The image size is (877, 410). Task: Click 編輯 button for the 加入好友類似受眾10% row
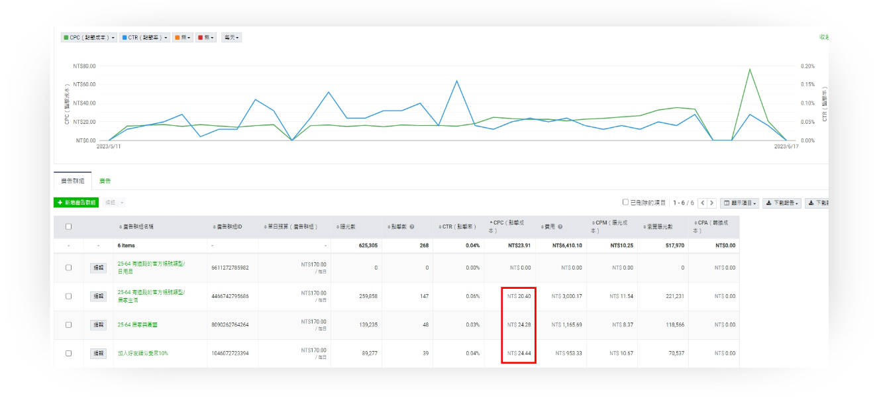98,353
